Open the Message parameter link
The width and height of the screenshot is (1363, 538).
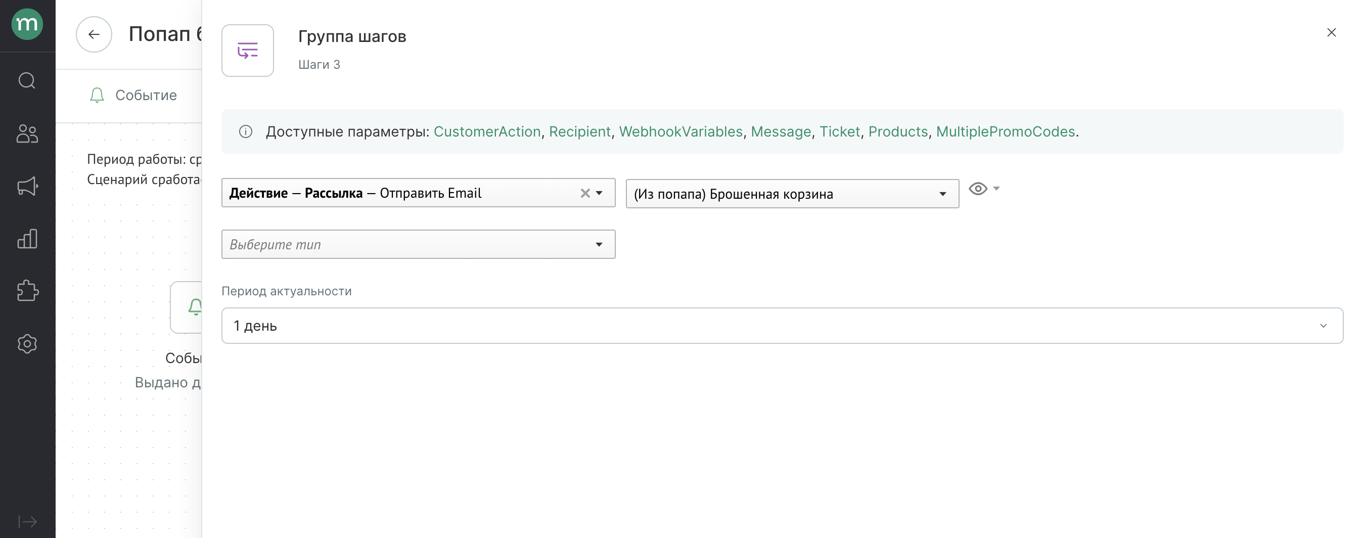(x=781, y=132)
